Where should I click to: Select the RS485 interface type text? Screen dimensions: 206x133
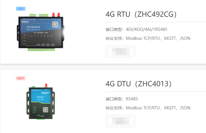click(x=132, y=99)
